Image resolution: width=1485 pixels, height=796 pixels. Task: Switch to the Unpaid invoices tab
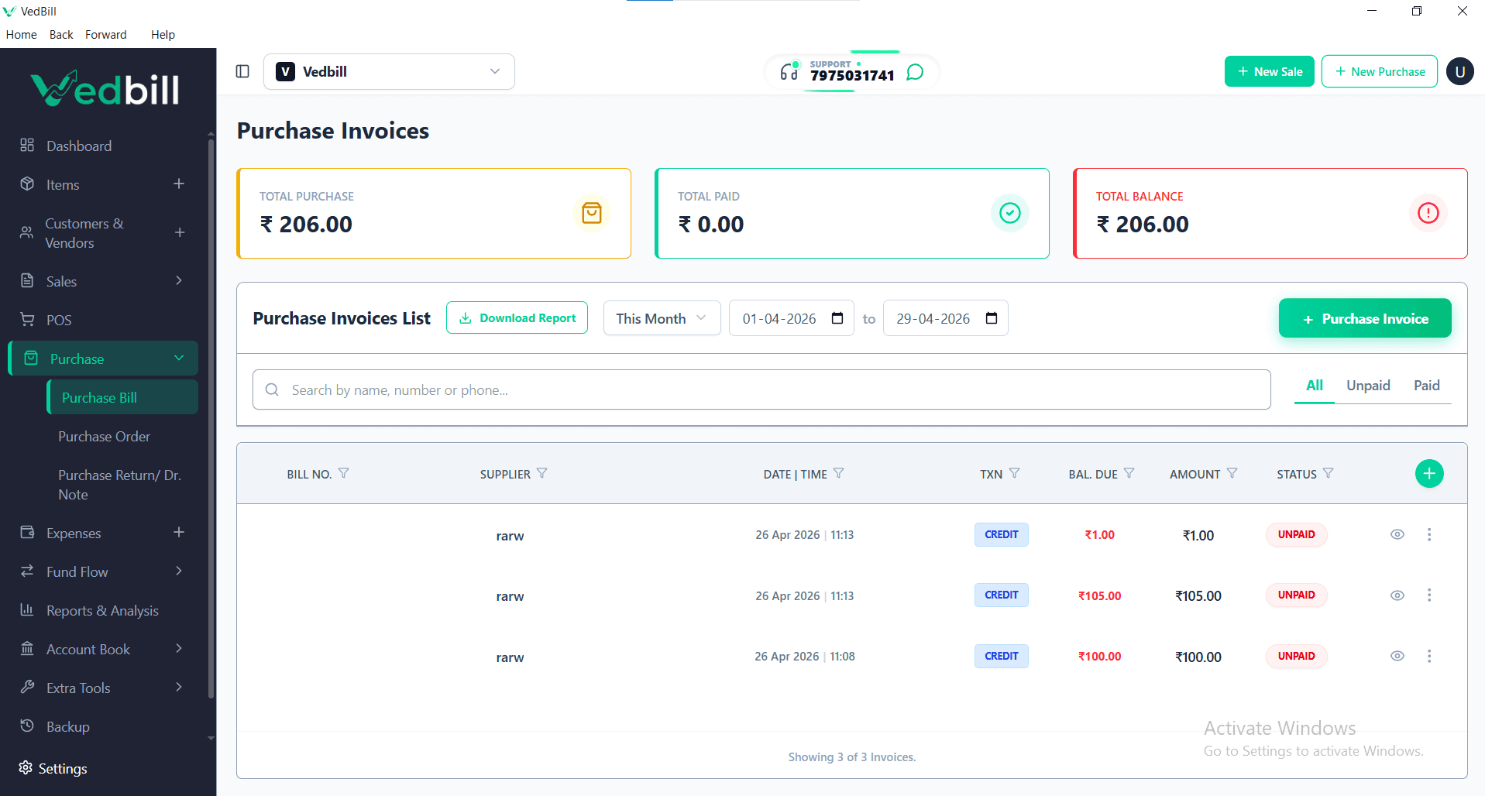(1368, 385)
